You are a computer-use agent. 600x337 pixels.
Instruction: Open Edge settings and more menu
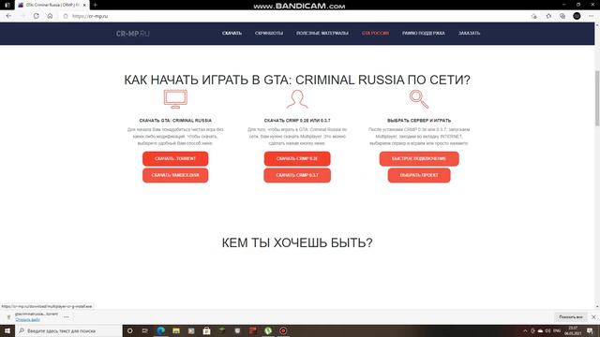point(592,16)
